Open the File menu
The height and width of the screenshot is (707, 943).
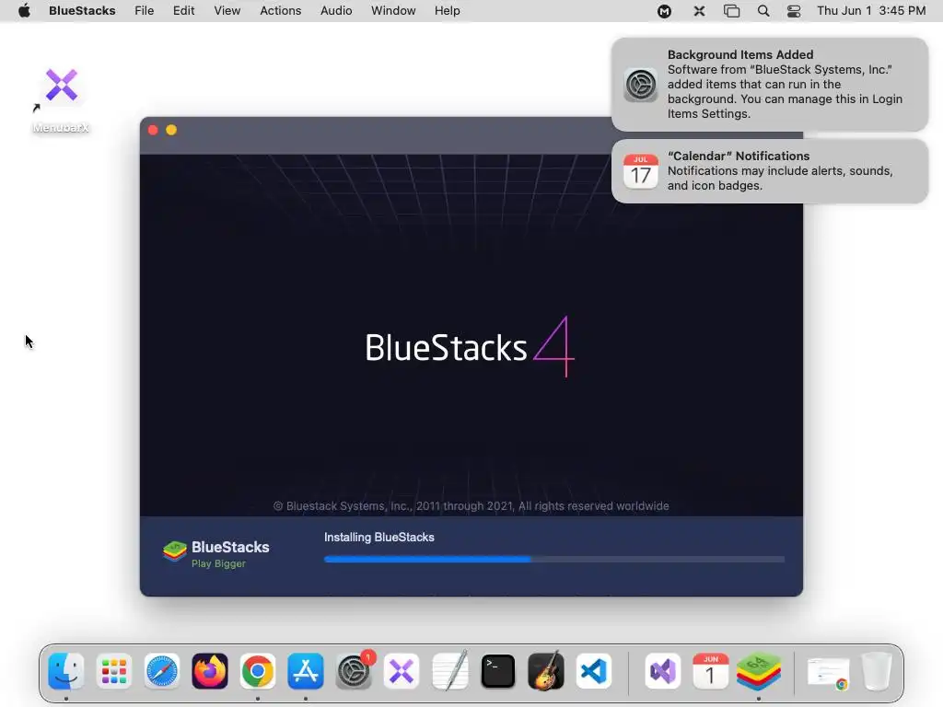[x=144, y=11]
